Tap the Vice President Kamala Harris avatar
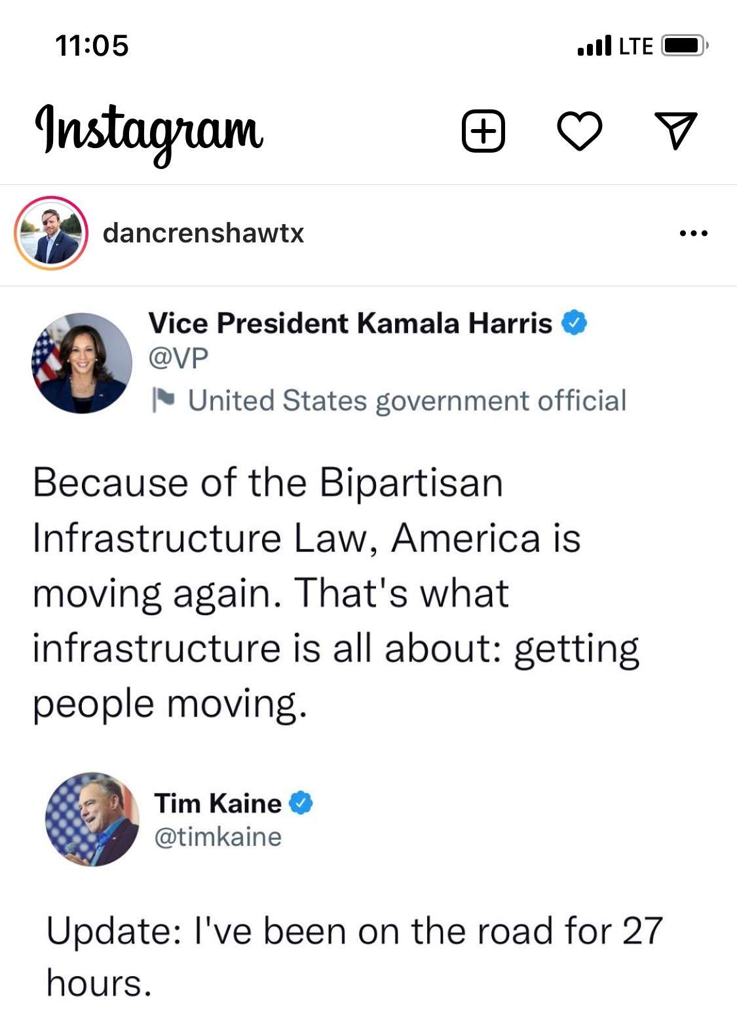 (x=82, y=363)
